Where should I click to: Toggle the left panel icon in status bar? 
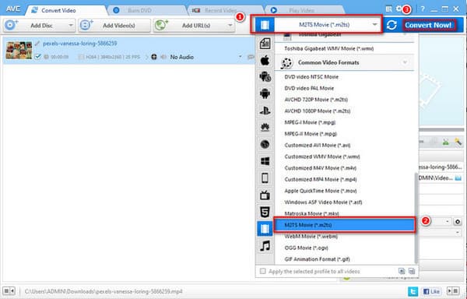tap(9, 291)
